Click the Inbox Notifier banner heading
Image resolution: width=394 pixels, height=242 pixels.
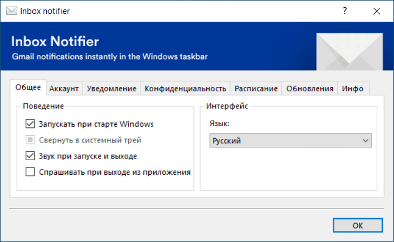[55, 42]
